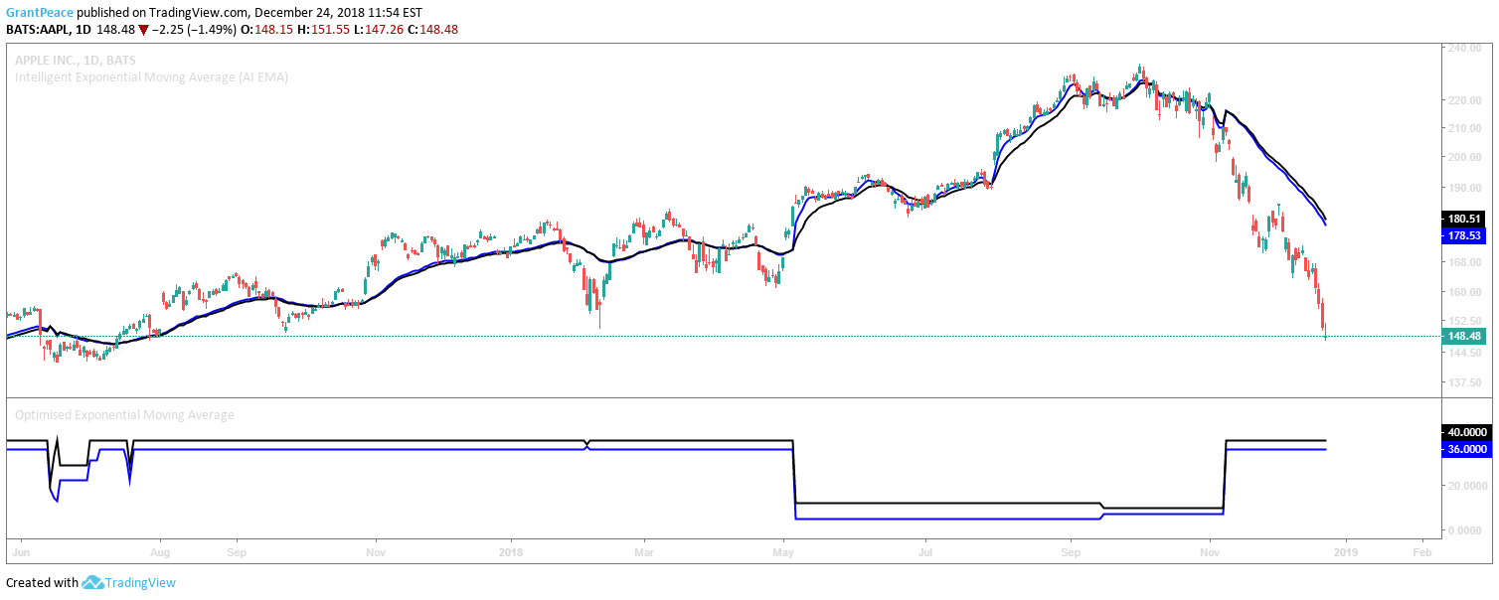Screen dimensions: 1499x600
Task: Click the black 180.51 price label
Action: point(1465,219)
